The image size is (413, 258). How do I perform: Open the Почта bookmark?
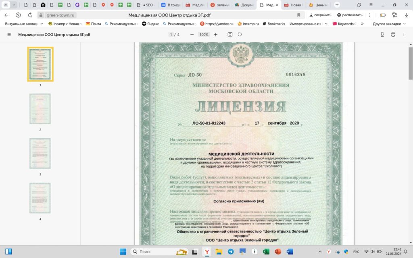(x=93, y=24)
